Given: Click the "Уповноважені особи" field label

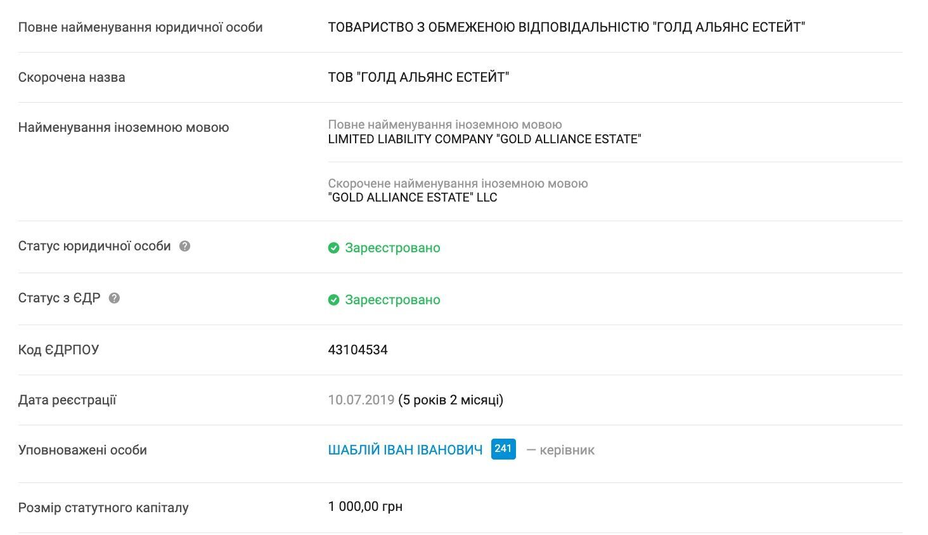Looking at the screenshot, I should pos(83,450).
